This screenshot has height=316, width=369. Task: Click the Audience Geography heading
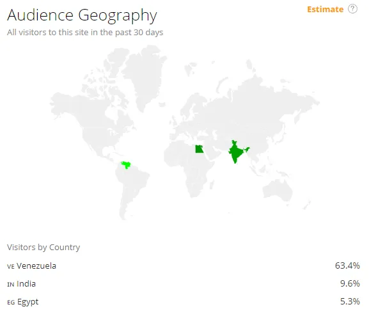pyautogui.click(x=82, y=15)
